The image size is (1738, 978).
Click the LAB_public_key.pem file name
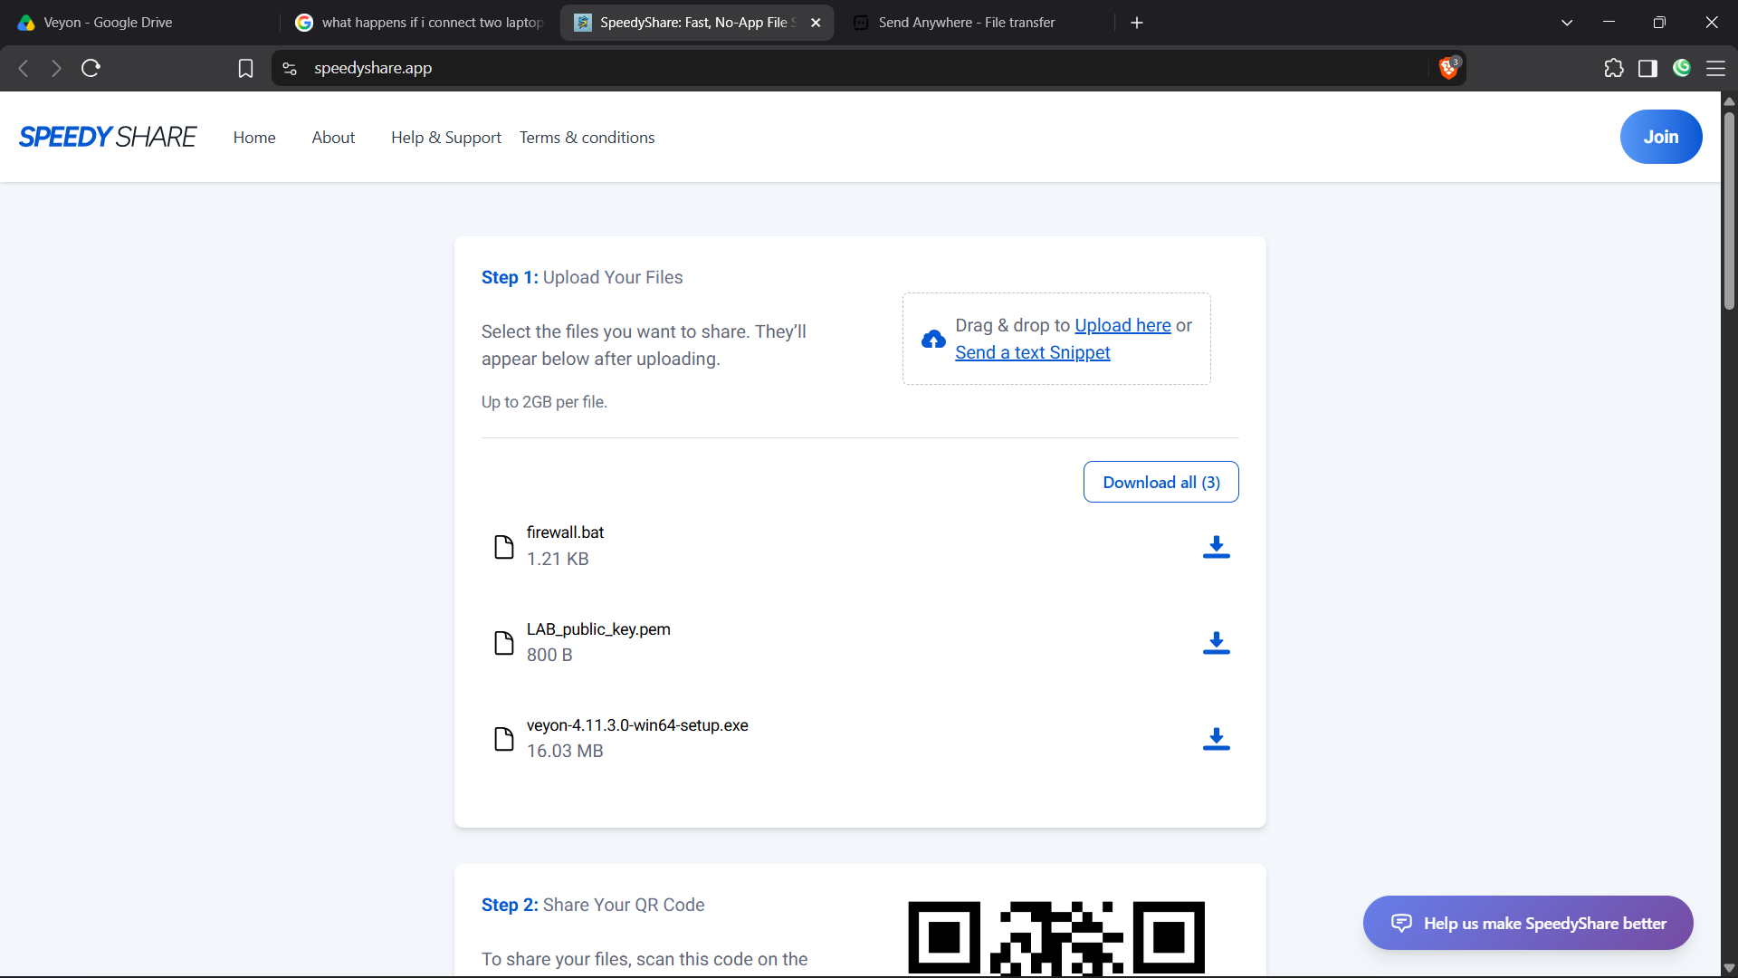[x=598, y=629]
